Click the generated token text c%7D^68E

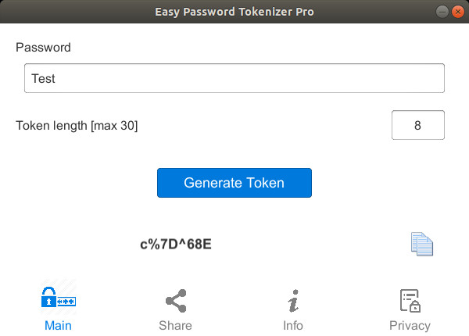tap(176, 245)
